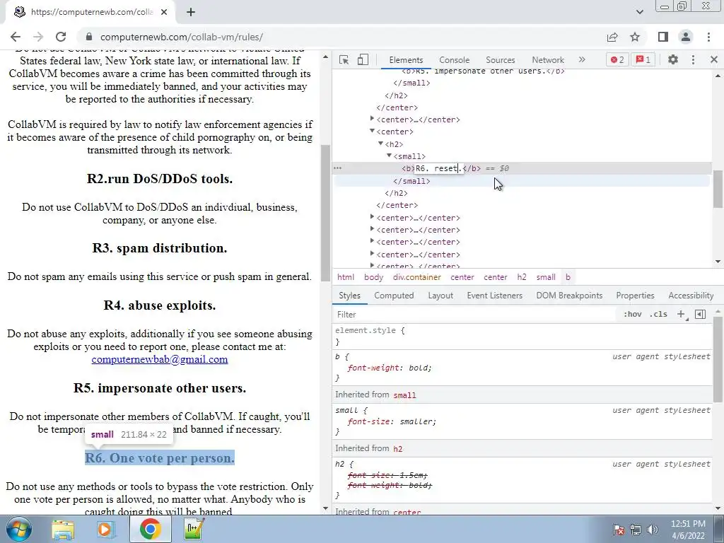Toggle :hov element state pane
Image resolution: width=724 pixels, height=543 pixels.
(632, 314)
